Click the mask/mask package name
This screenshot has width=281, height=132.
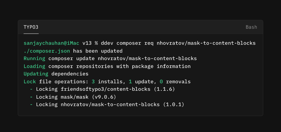pyautogui.click(x=73, y=97)
